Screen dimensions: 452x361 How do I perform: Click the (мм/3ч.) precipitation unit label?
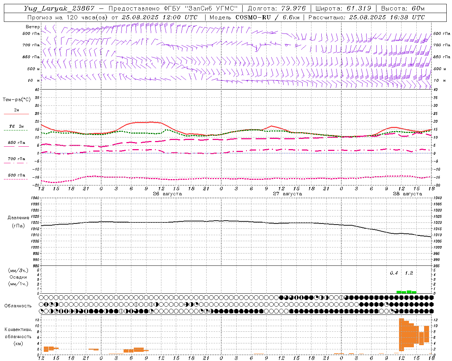(18, 270)
